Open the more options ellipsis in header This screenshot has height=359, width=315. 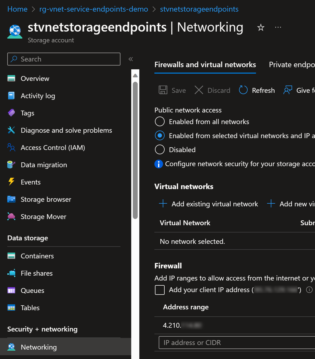[278, 27]
